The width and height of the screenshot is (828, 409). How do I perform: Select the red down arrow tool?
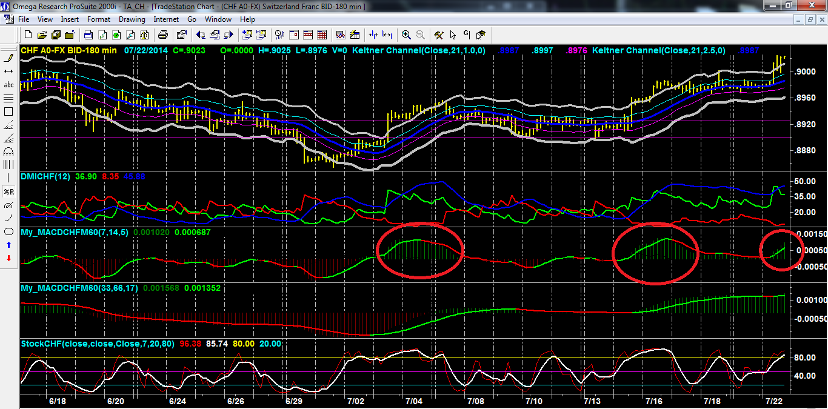[x=9, y=258]
